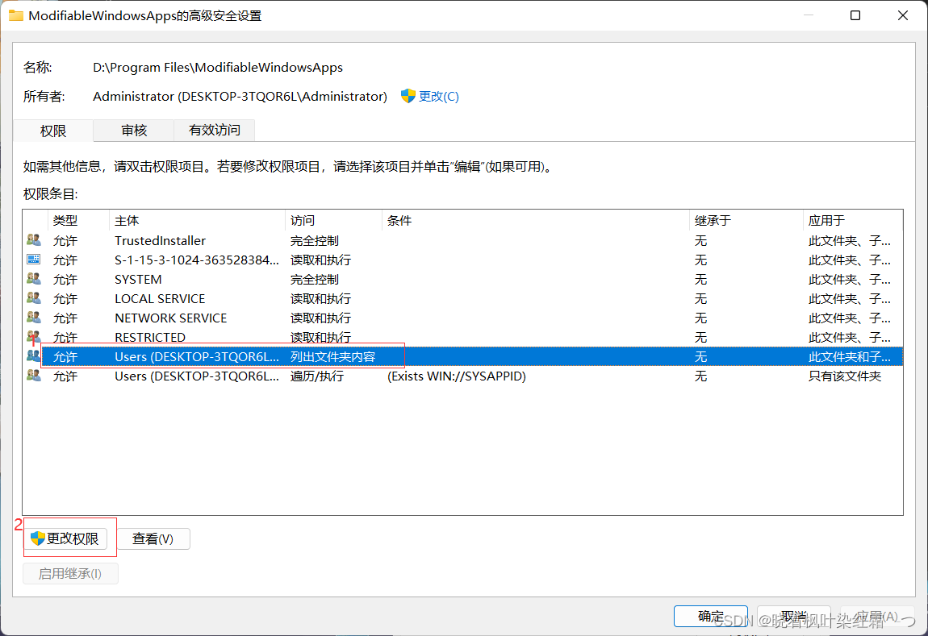Click the user group icon beside TrustedInstaller
Viewport: 928px width, 636px height.
pos(33,239)
